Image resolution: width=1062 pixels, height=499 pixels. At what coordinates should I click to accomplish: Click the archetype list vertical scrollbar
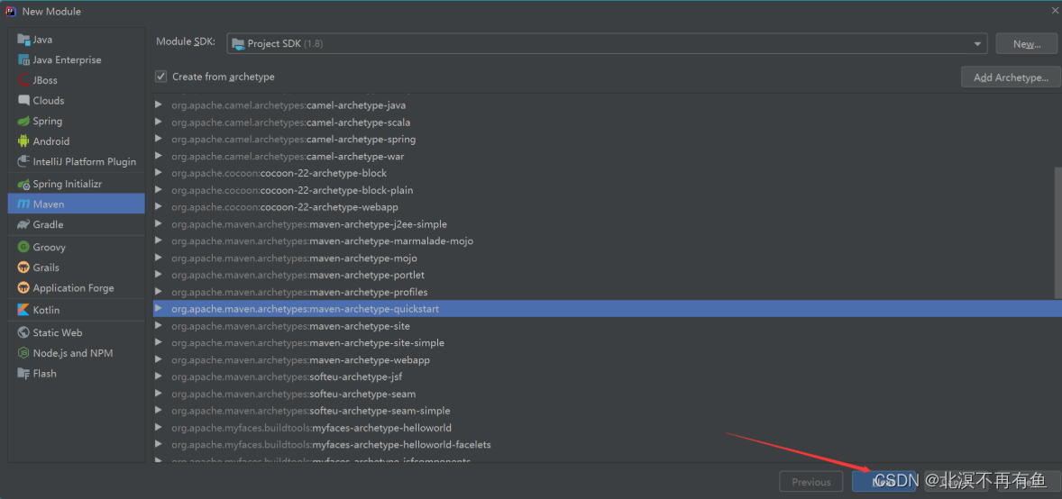[1057, 233]
